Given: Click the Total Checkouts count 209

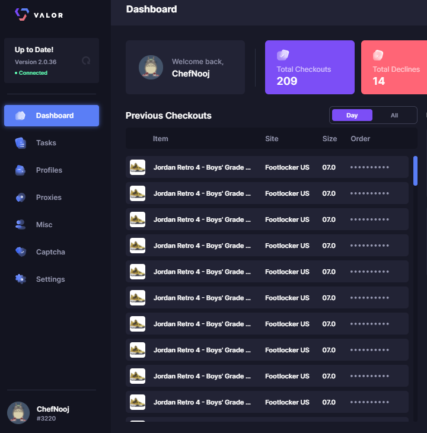Looking at the screenshot, I should point(287,81).
